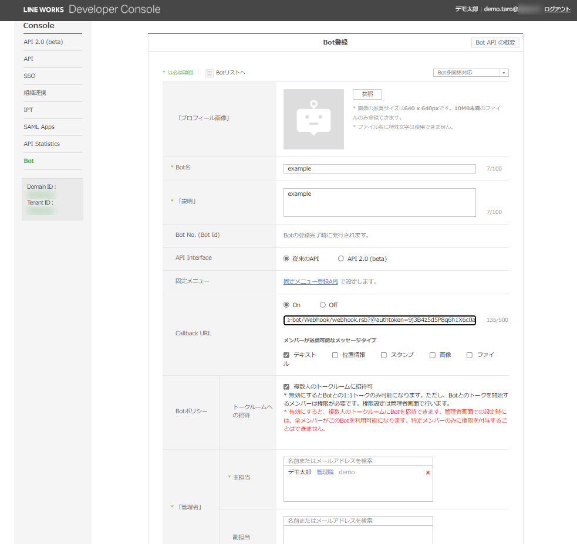Remove デモ太郎 with the red X

coord(427,472)
